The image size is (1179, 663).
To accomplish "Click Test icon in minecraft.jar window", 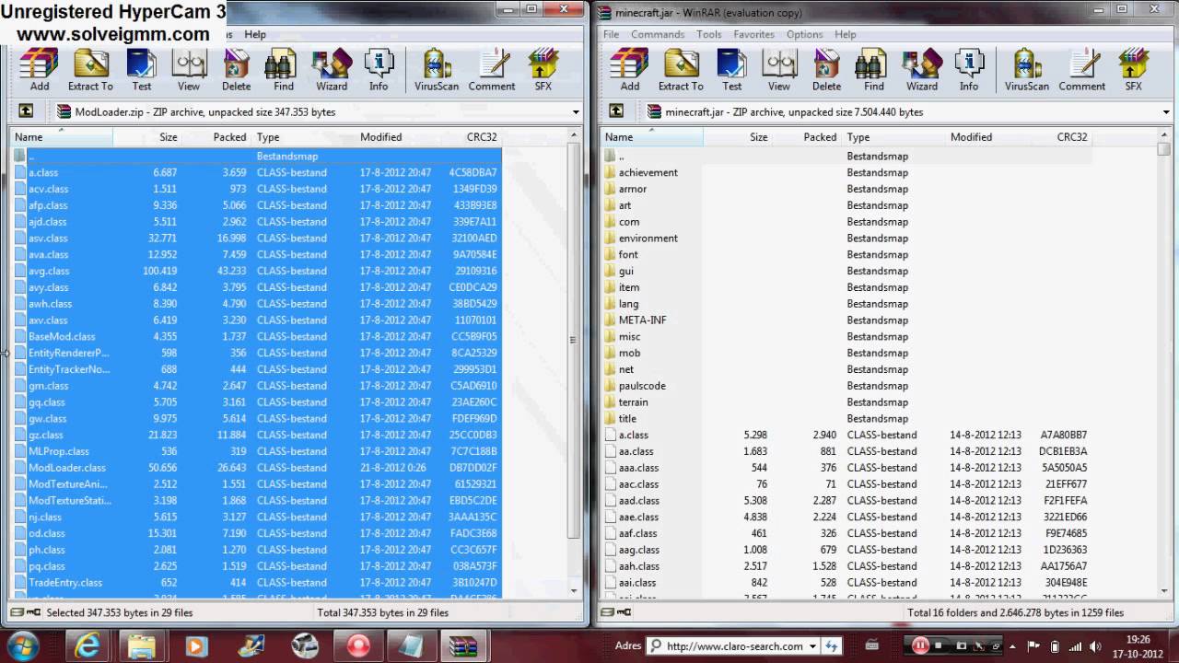I will (732, 70).
